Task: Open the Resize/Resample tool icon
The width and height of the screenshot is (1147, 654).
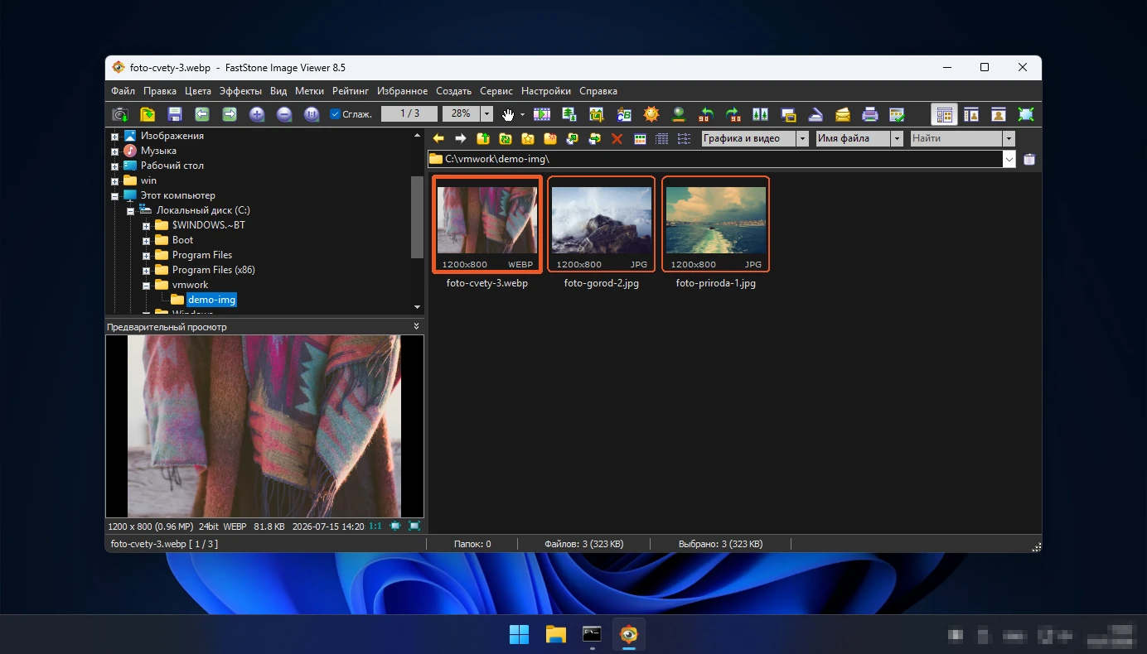Action: pos(569,114)
